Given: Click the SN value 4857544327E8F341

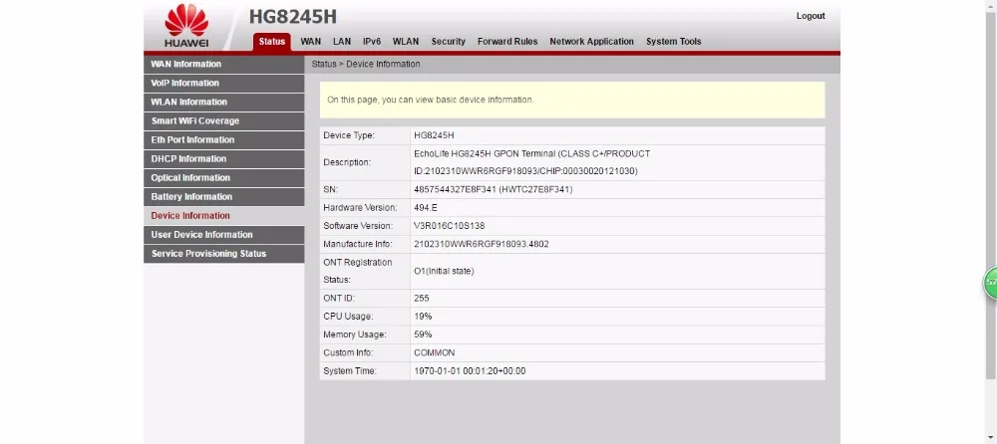Looking at the screenshot, I should pos(493,189).
